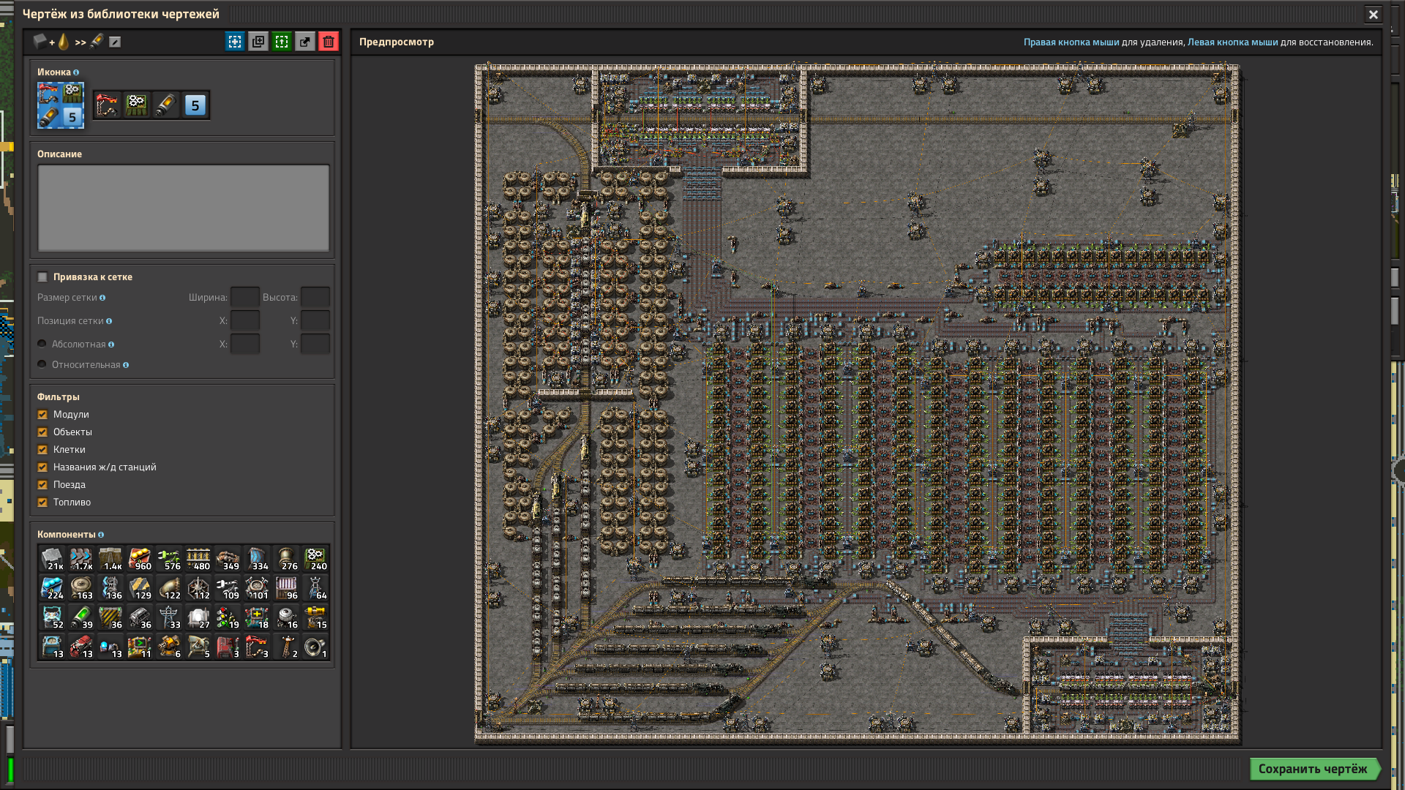This screenshot has height=790, width=1405.
Task: Click the programmable speaker component, count 1
Action: [315, 647]
